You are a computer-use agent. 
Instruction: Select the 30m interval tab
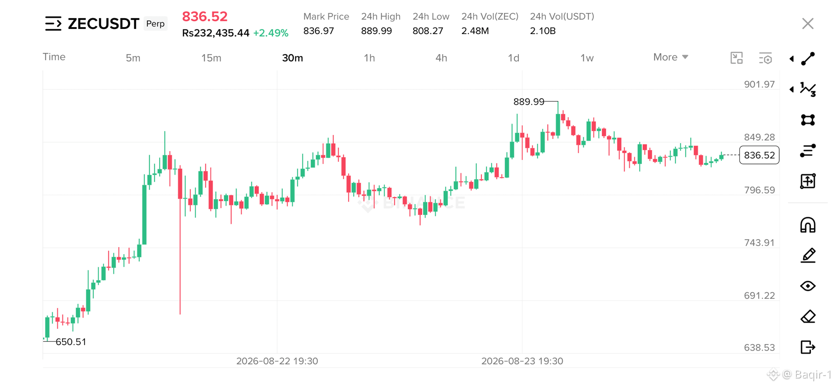[x=293, y=58]
